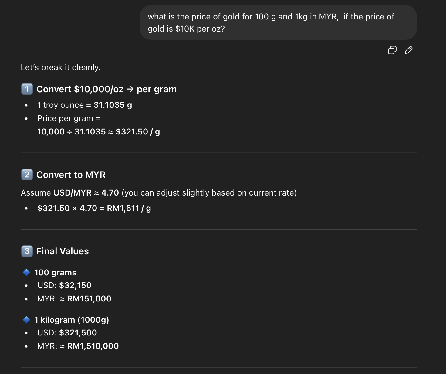Click the '$32,150' USD amount
446x374 pixels.
[75, 285]
